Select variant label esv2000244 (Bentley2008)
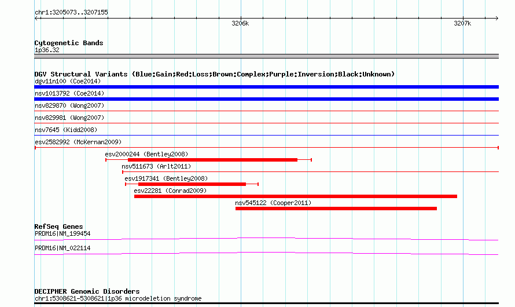The height and width of the screenshot is (307, 515). (x=146, y=154)
